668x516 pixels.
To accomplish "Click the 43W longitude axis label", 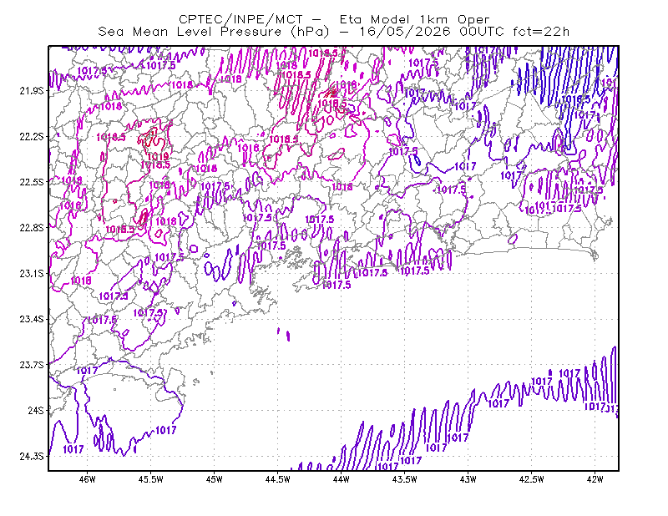I will click(x=468, y=479).
